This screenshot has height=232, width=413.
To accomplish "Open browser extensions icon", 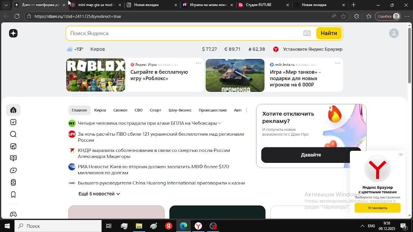I will [x=356, y=16].
